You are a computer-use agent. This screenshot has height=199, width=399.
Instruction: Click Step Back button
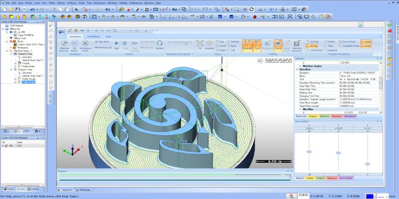click(102, 42)
